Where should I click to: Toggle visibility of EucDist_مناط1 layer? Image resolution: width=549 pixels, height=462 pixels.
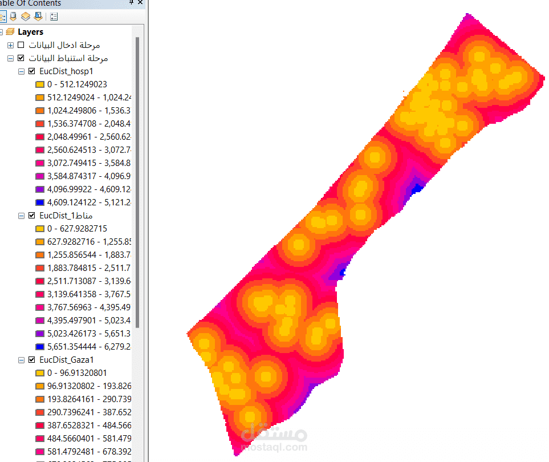click(x=32, y=216)
